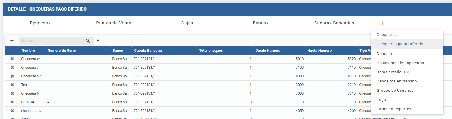Image resolution: width=452 pixels, height=119 pixels.
Task: Delete the Chequera 6 row
Action: point(12,93)
